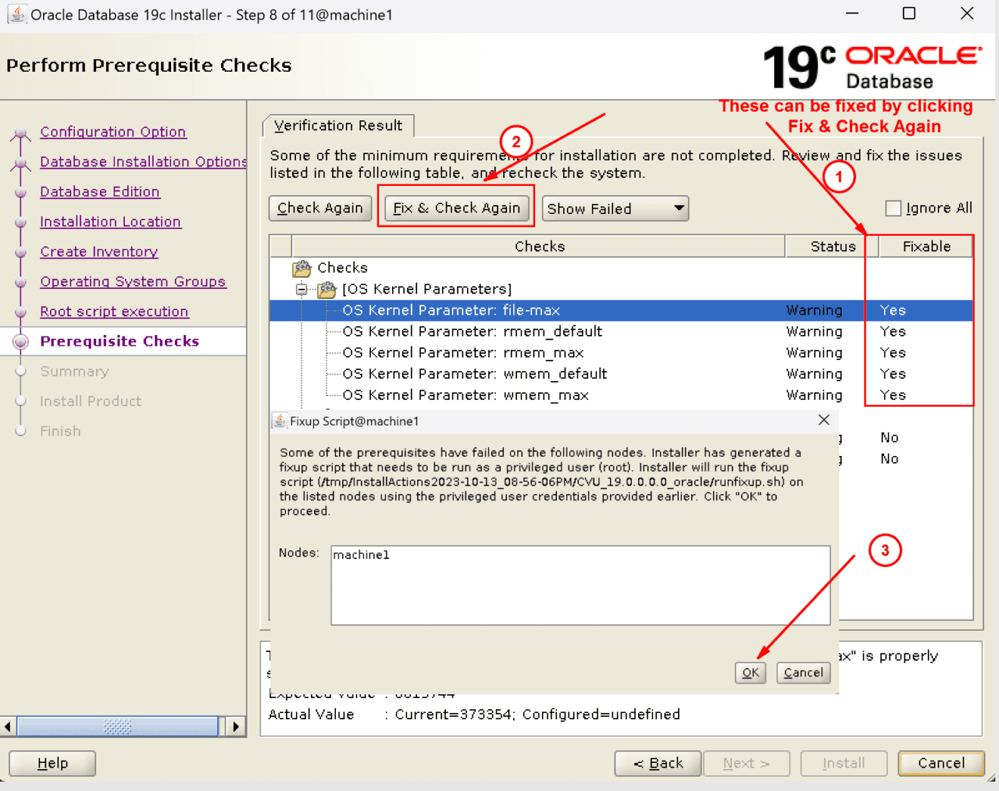Enable the Ignore All checkbox
Image resolution: width=999 pixels, height=791 pixels.
tap(893, 207)
